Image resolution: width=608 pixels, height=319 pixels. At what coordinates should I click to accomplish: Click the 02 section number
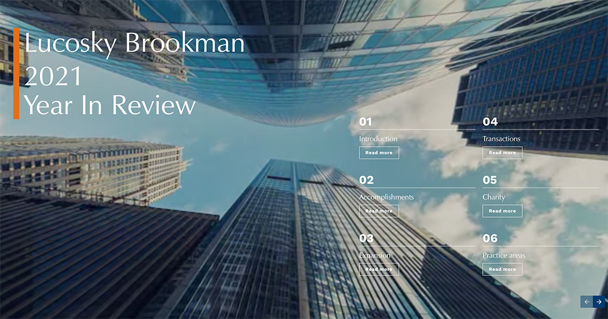click(x=367, y=180)
